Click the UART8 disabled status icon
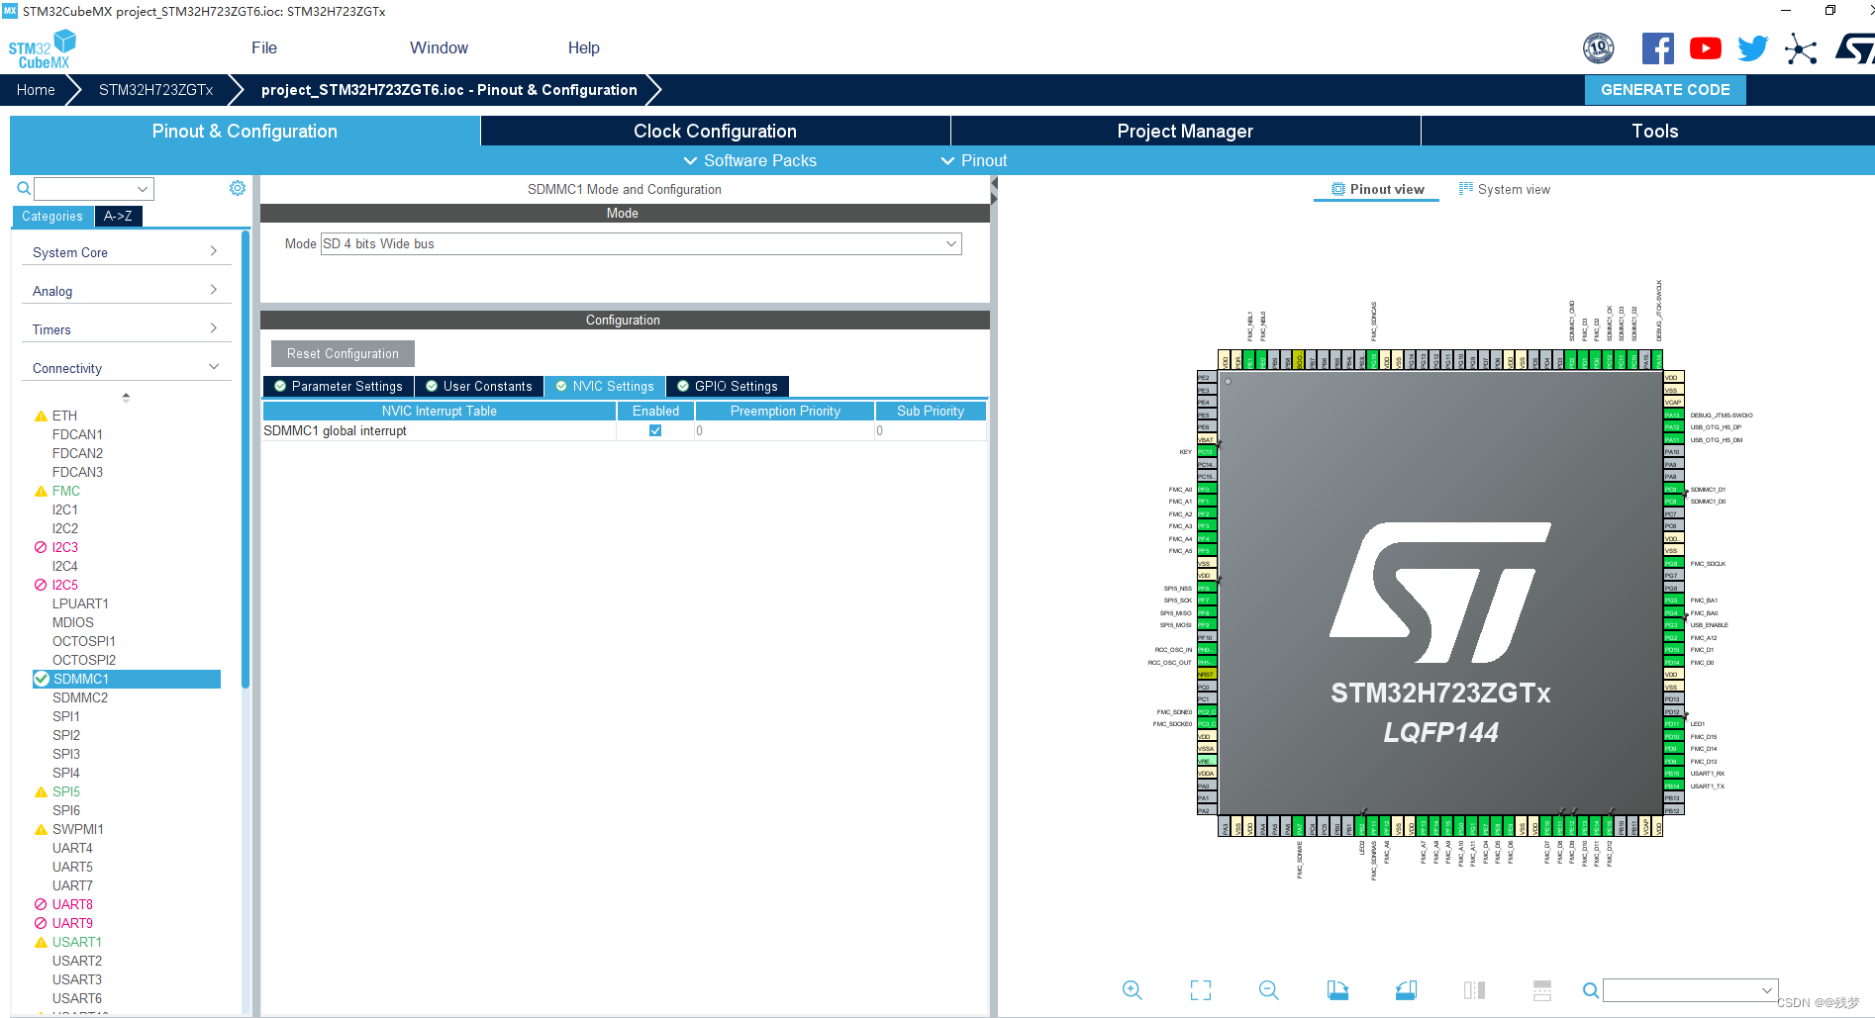The height and width of the screenshot is (1018, 1875). [x=41, y=904]
